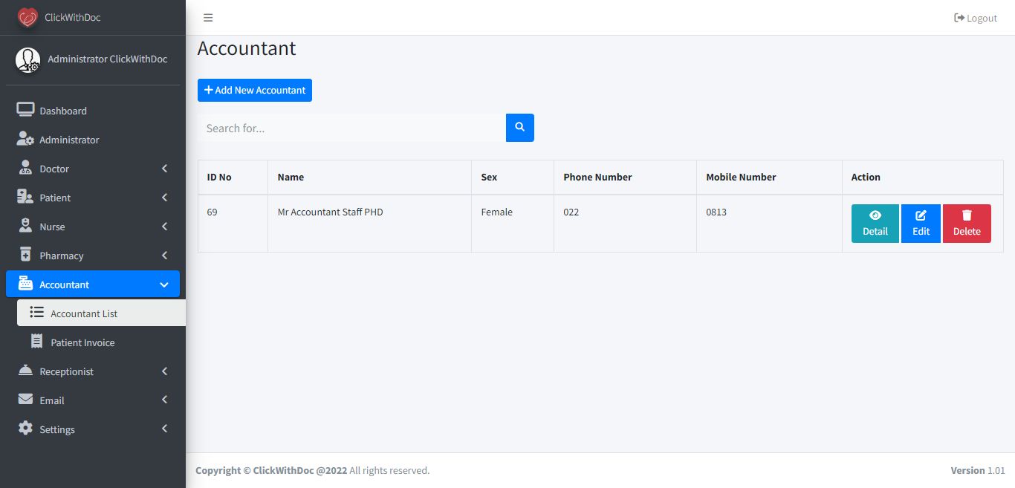Select the Accountant List menu item
The height and width of the screenshot is (488, 1015).
coord(84,313)
